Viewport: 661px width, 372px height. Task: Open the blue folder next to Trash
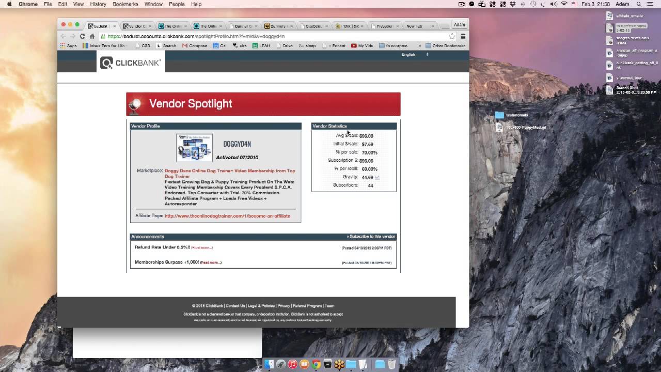click(380, 364)
